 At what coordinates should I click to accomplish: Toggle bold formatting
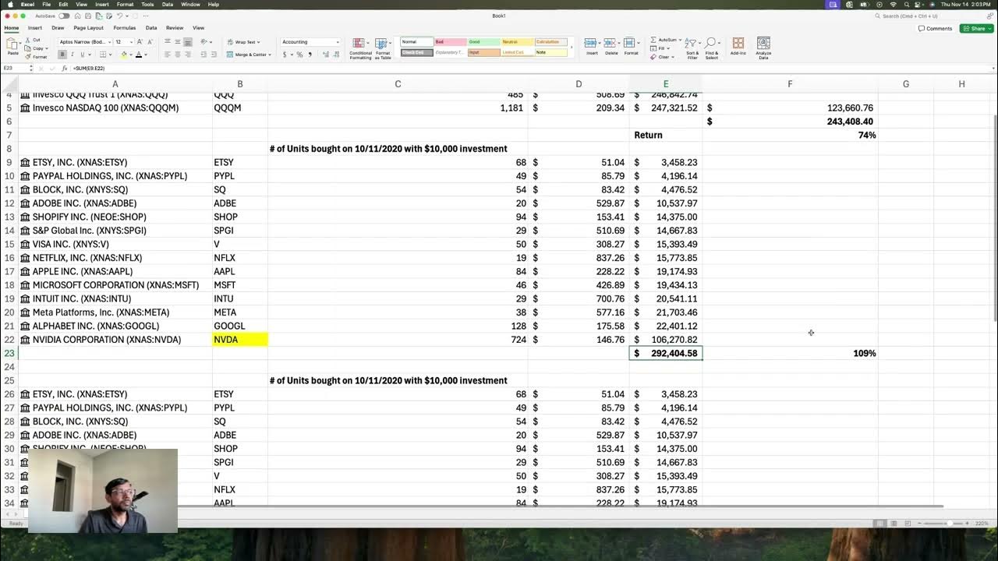click(62, 55)
